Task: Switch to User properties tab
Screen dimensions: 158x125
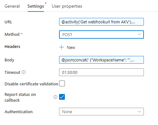Action: point(67,6)
